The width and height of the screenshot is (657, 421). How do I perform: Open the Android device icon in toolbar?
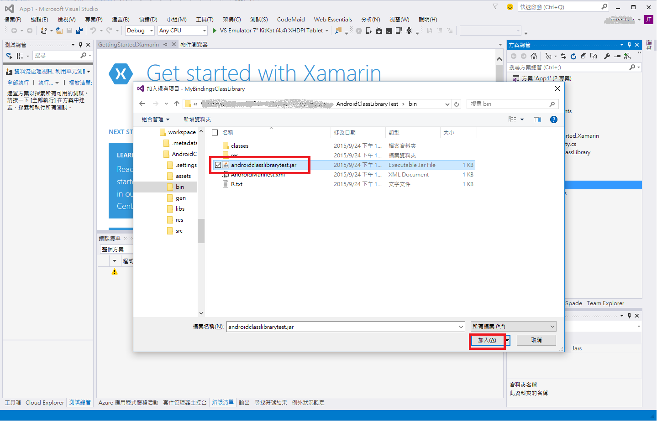(369, 31)
